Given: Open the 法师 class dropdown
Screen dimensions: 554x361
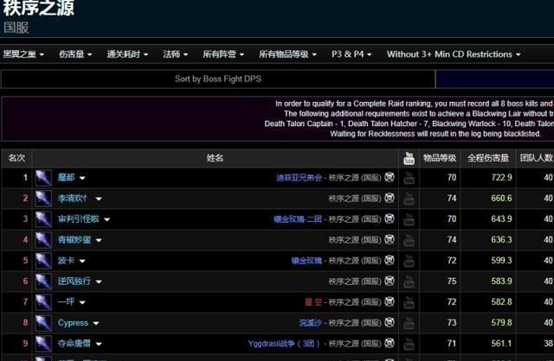Looking at the screenshot, I should pos(175,54).
